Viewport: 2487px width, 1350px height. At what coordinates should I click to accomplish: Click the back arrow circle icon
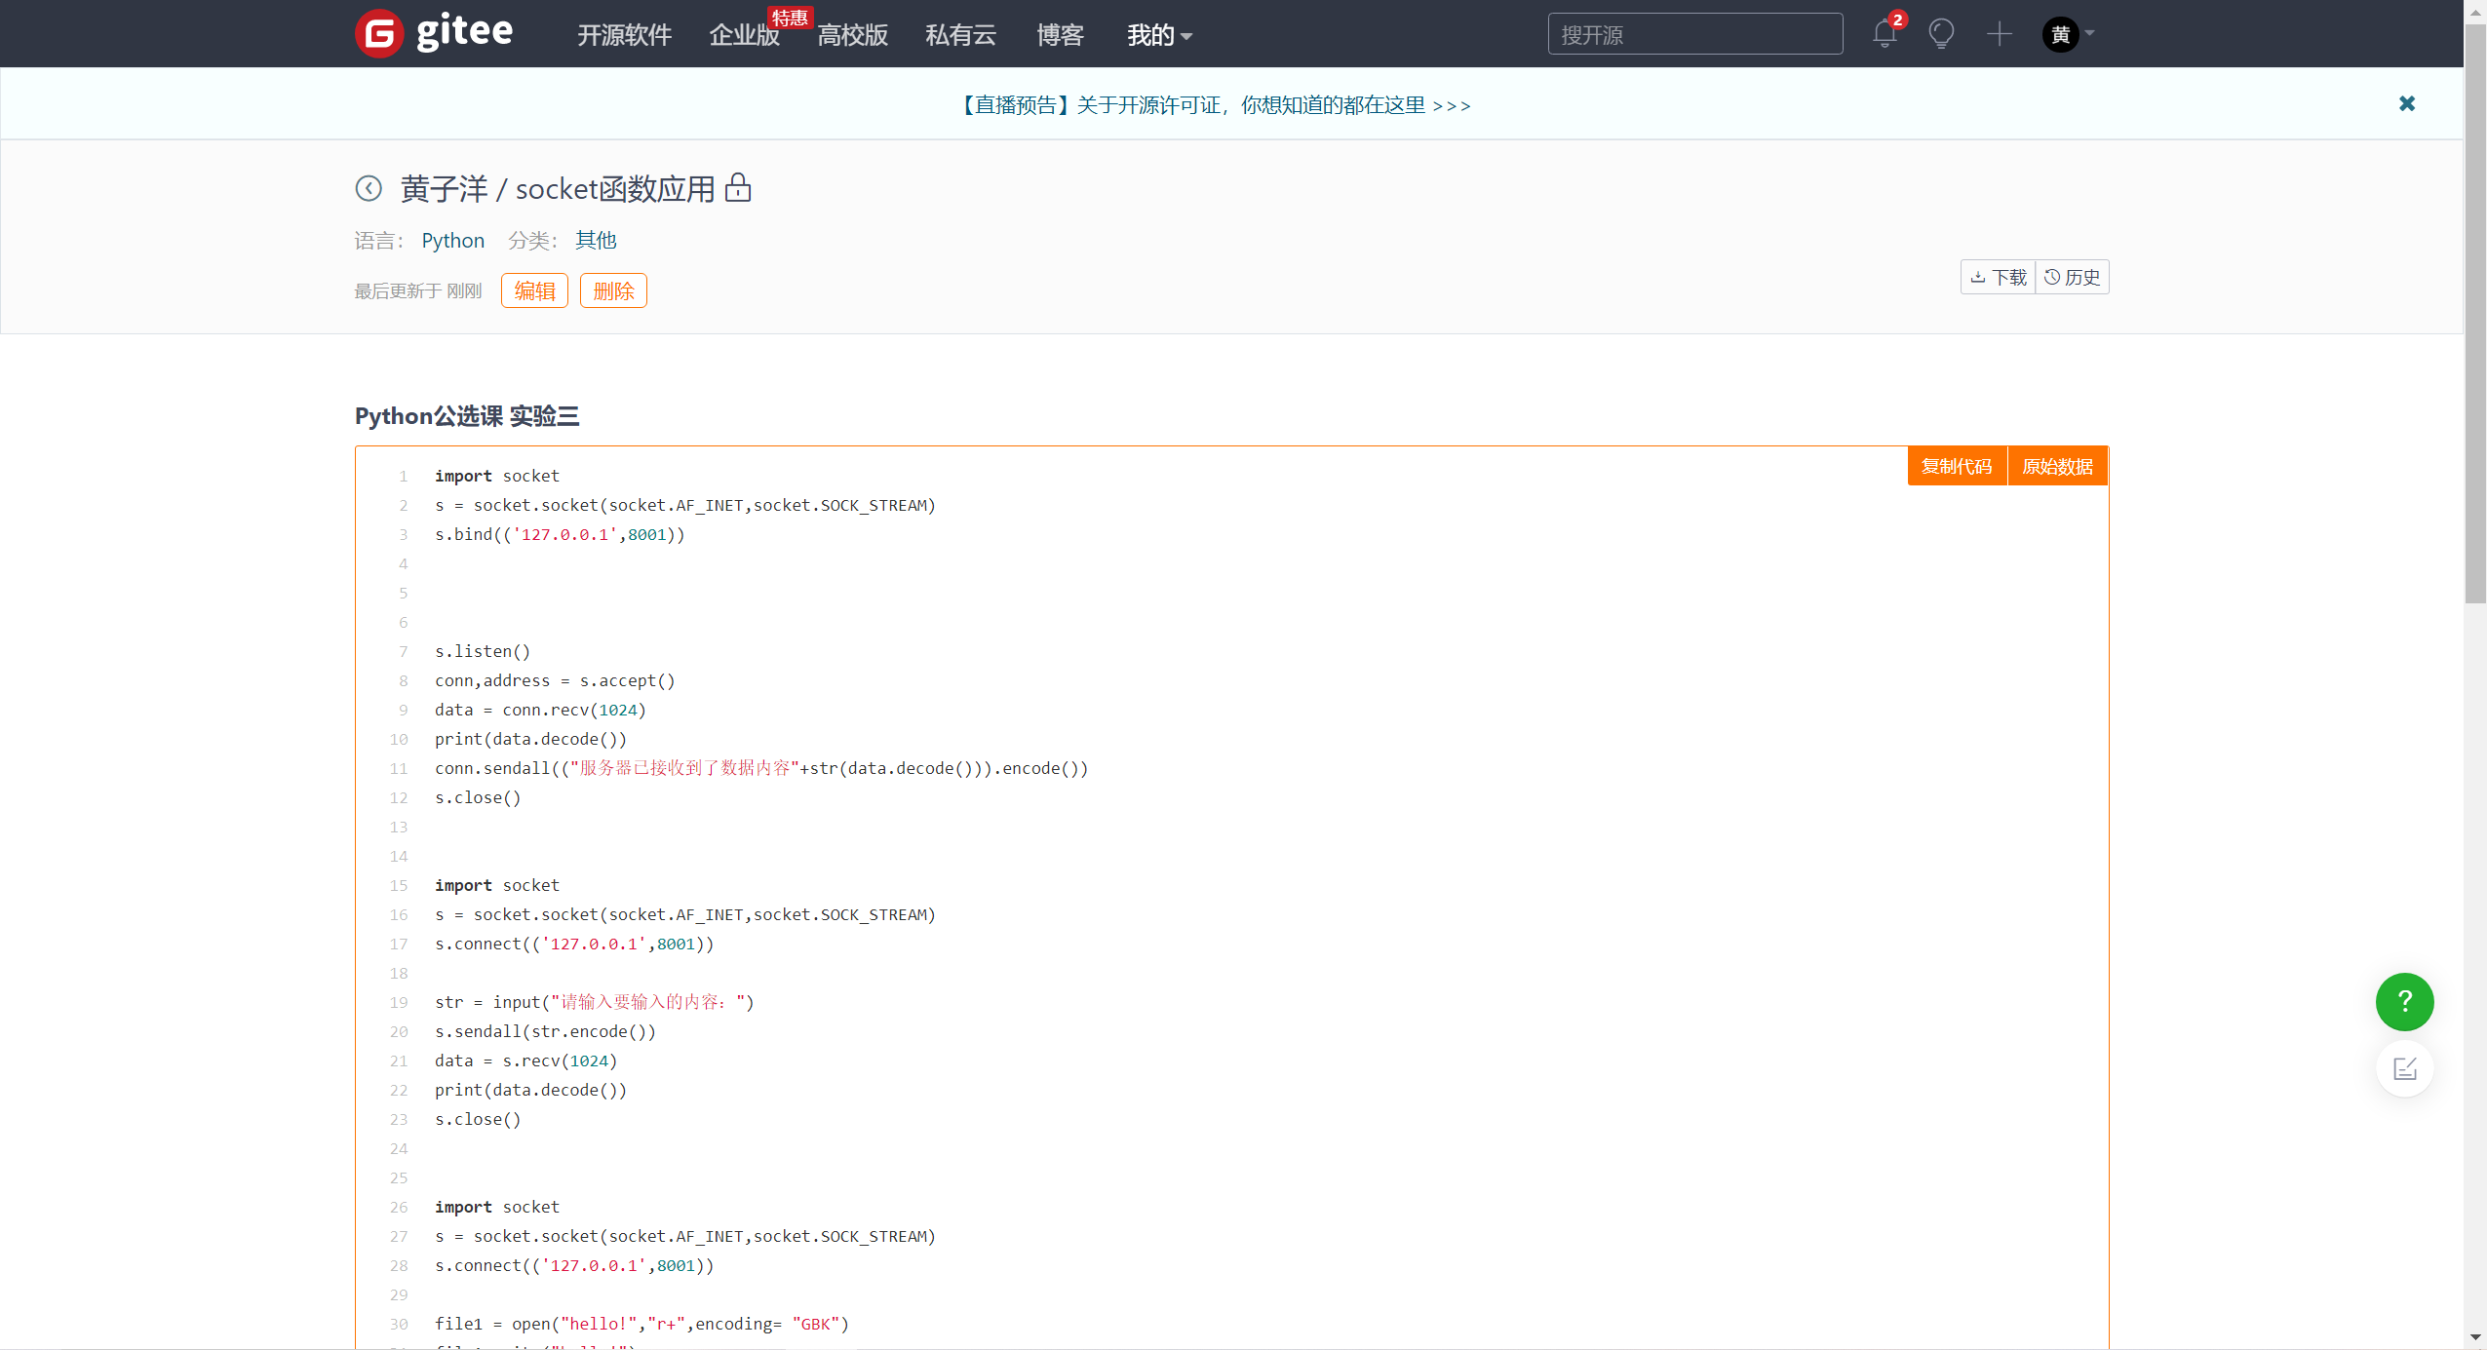click(369, 188)
